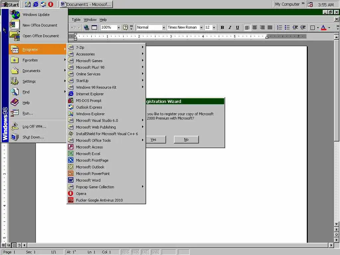The width and height of the screenshot is (340, 255).
Task: Toggle Bold formatting in Word toolbar
Action: pos(222,28)
